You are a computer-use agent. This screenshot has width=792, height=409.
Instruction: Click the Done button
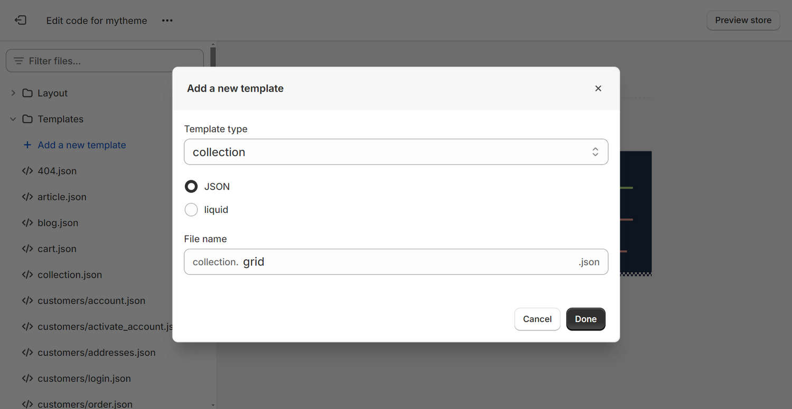tap(586, 319)
